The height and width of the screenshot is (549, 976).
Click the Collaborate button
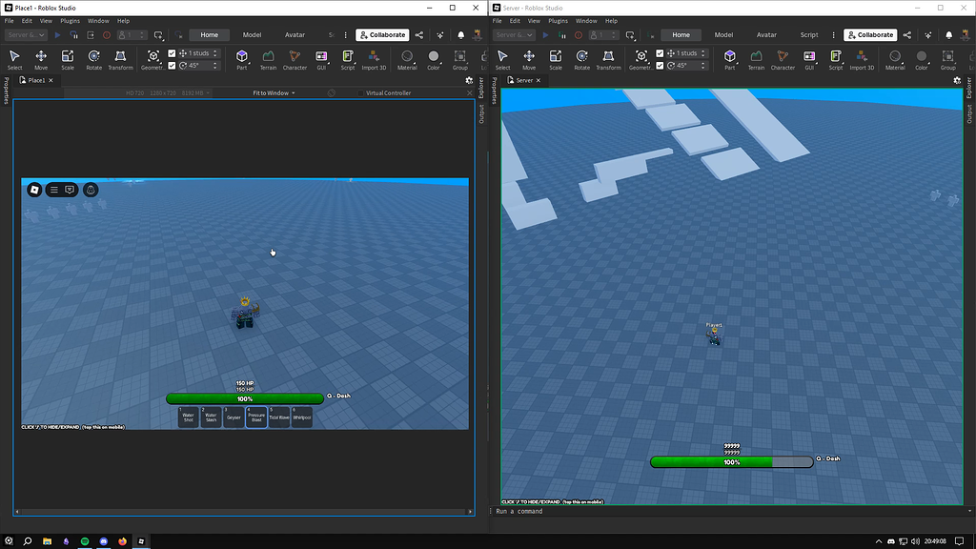[x=382, y=34]
